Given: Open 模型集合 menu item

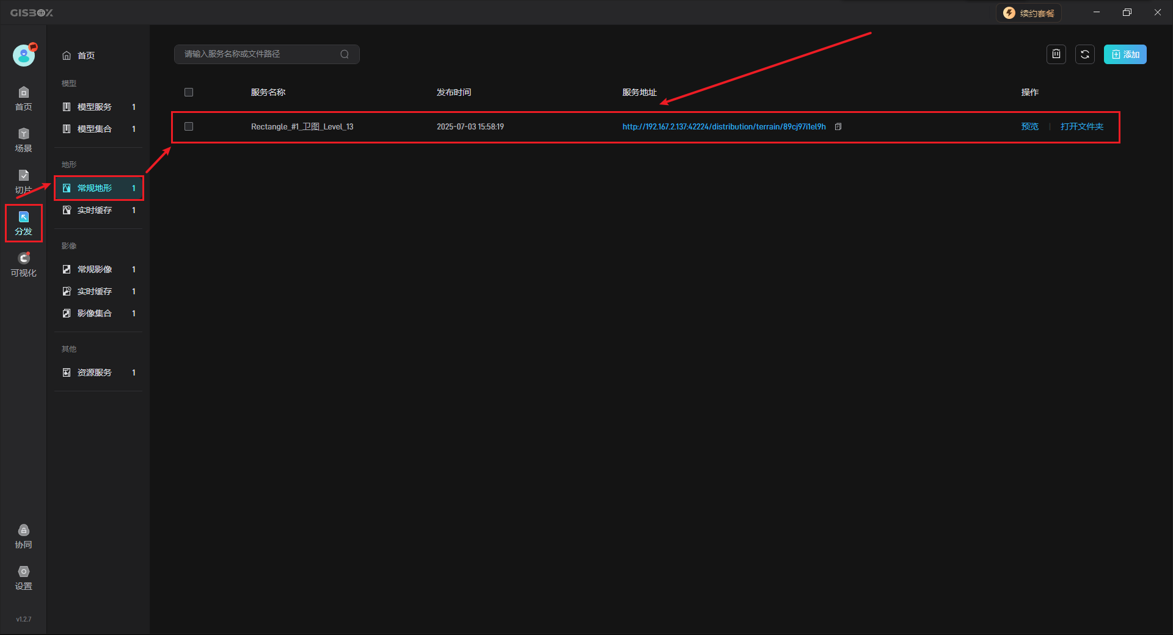Looking at the screenshot, I should tap(99, 129).
